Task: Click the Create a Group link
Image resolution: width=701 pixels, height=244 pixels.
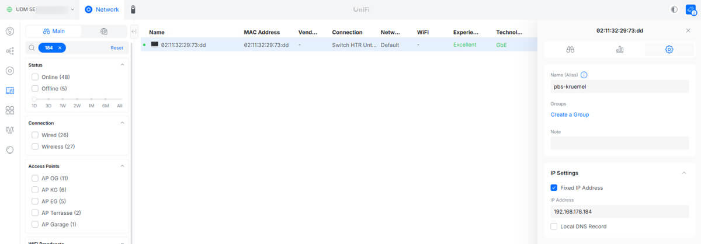Action: [570, 114]
